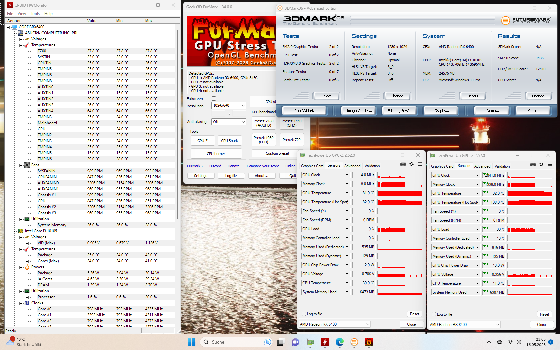
Task: Click the screenshot camera icon in the MAX-values GPU-Z window
Action: point(533,164)
